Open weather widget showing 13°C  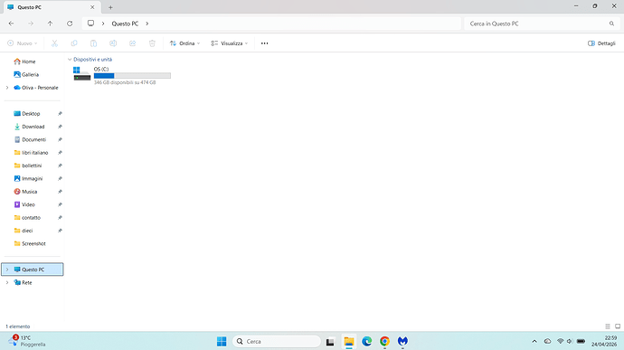(x=28, y=341)
